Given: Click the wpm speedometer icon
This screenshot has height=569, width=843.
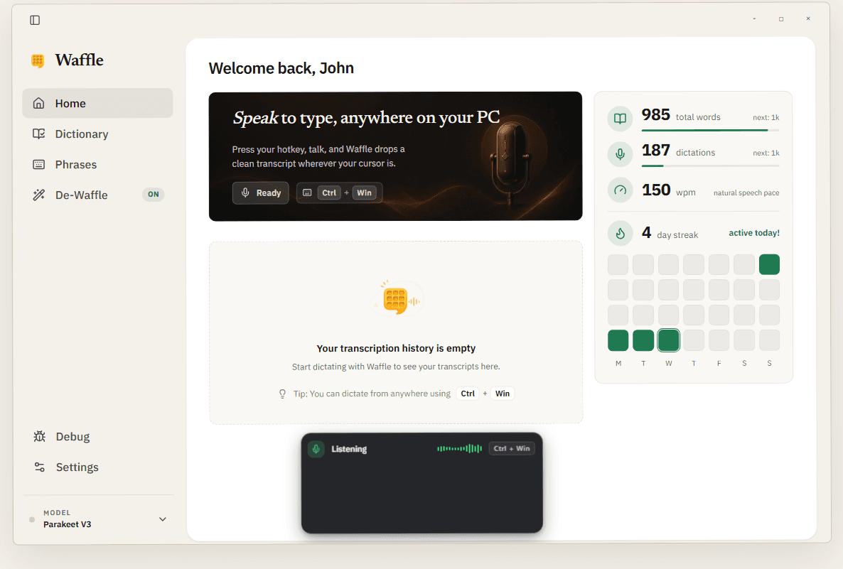Looking at the screenshot, I should coord(620,190).
